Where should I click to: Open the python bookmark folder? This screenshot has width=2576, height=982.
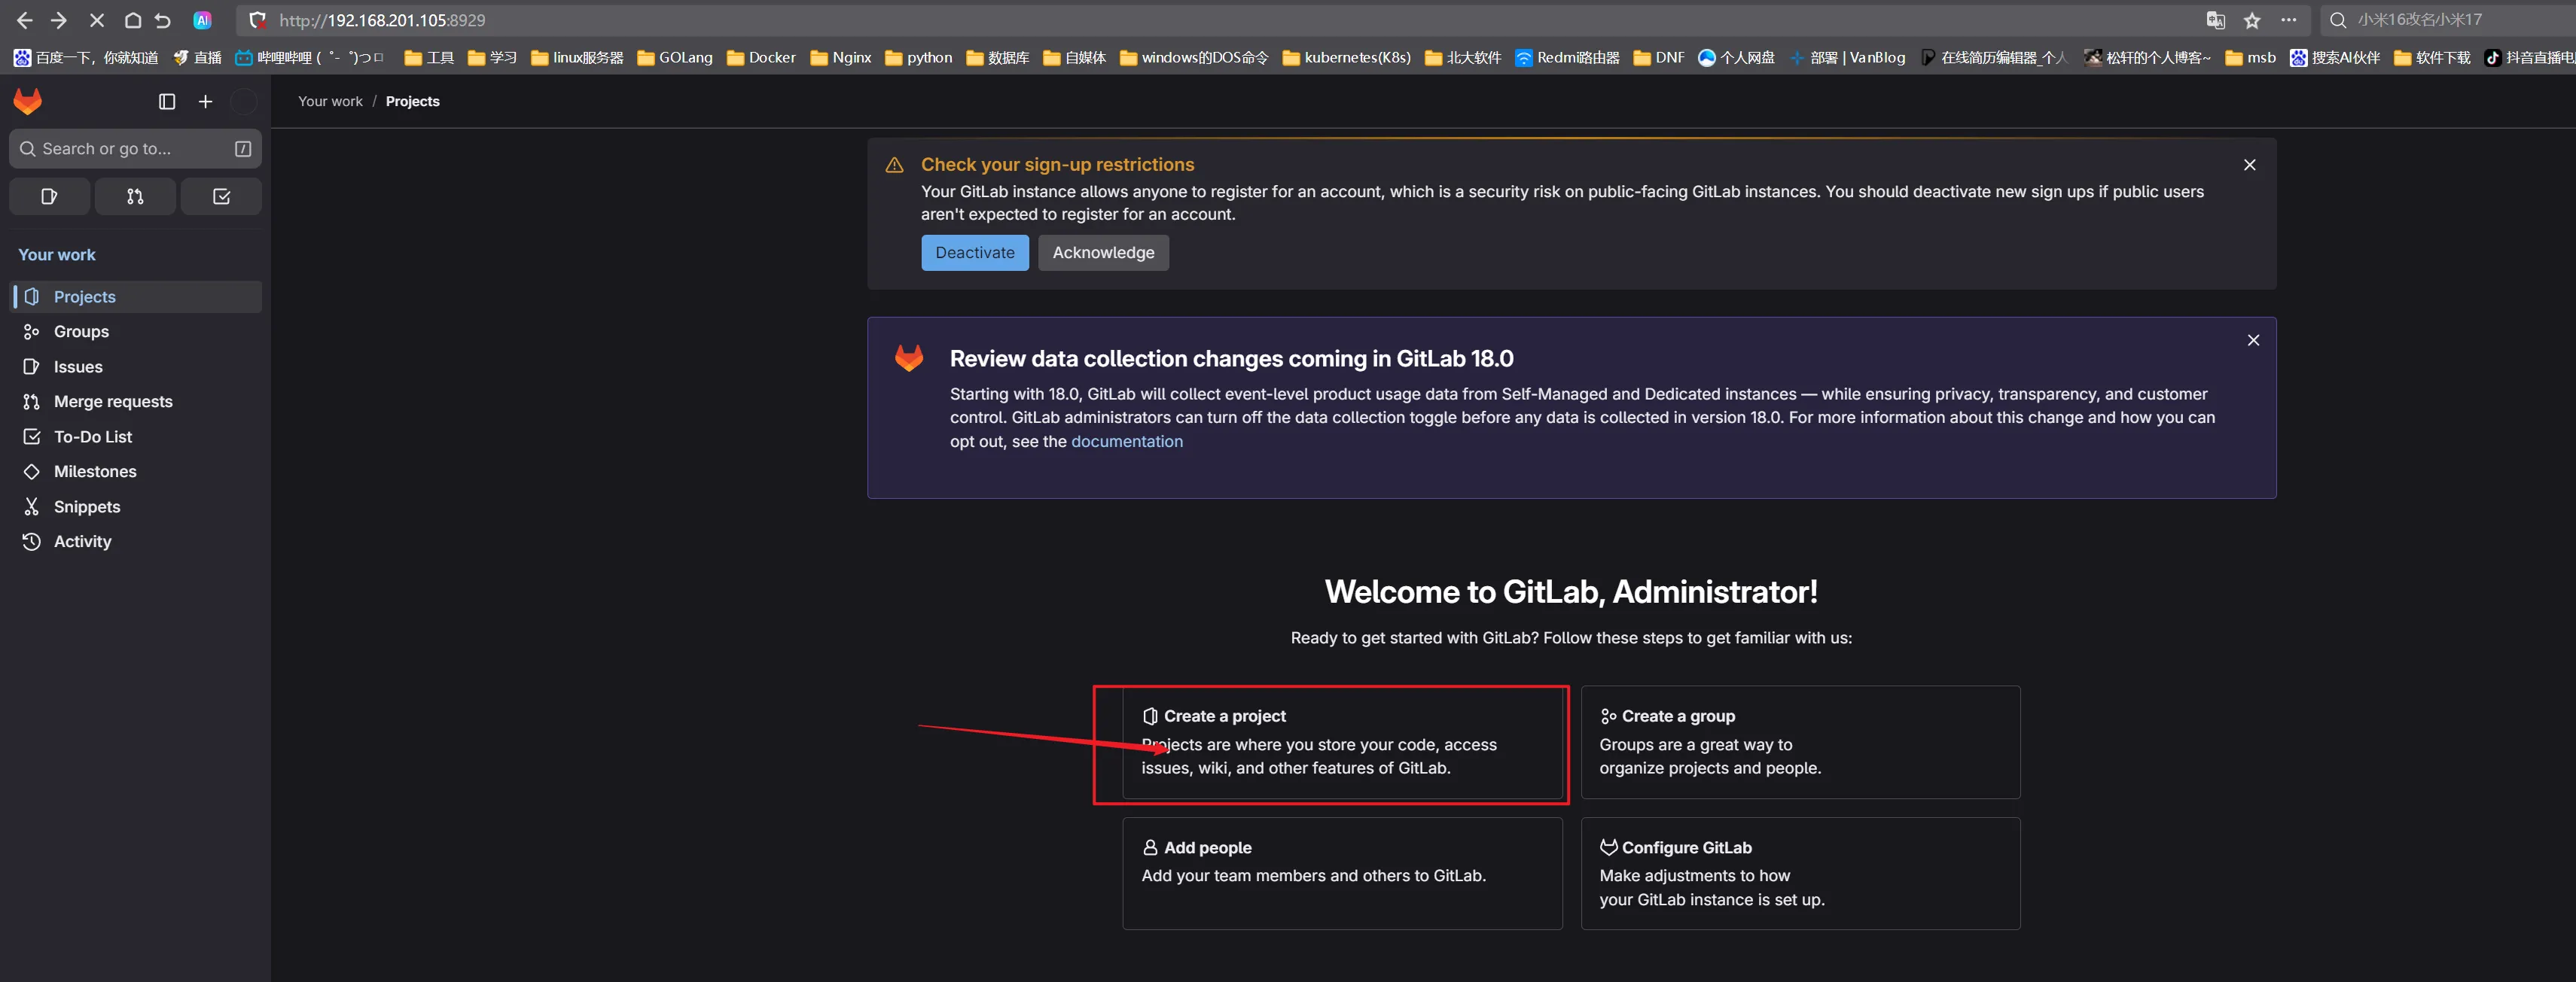[919, 58]
